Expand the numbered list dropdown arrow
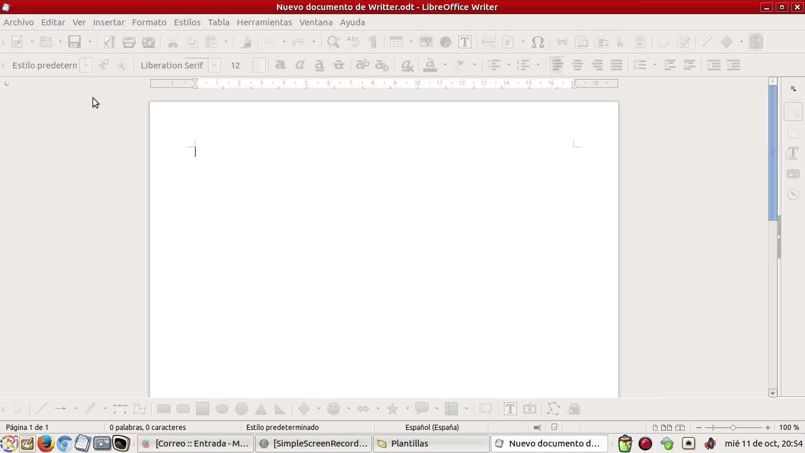This screenshot has width=805, height=453. coord(537,65)
